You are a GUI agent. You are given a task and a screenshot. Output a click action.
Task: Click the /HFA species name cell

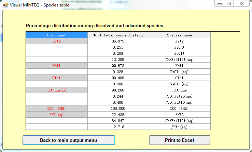[180, 115]
